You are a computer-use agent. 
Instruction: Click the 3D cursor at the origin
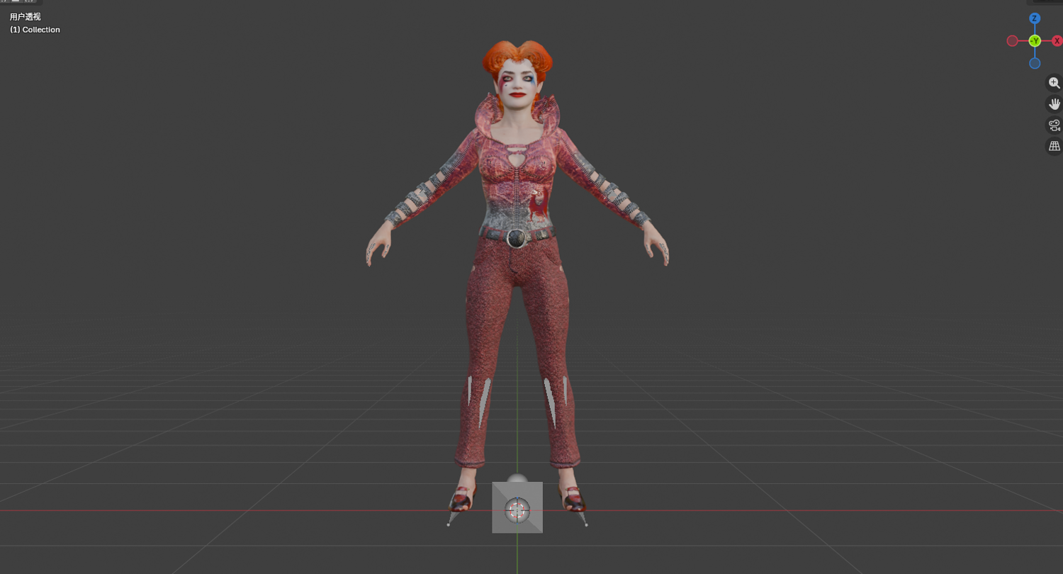pos(517,509)
